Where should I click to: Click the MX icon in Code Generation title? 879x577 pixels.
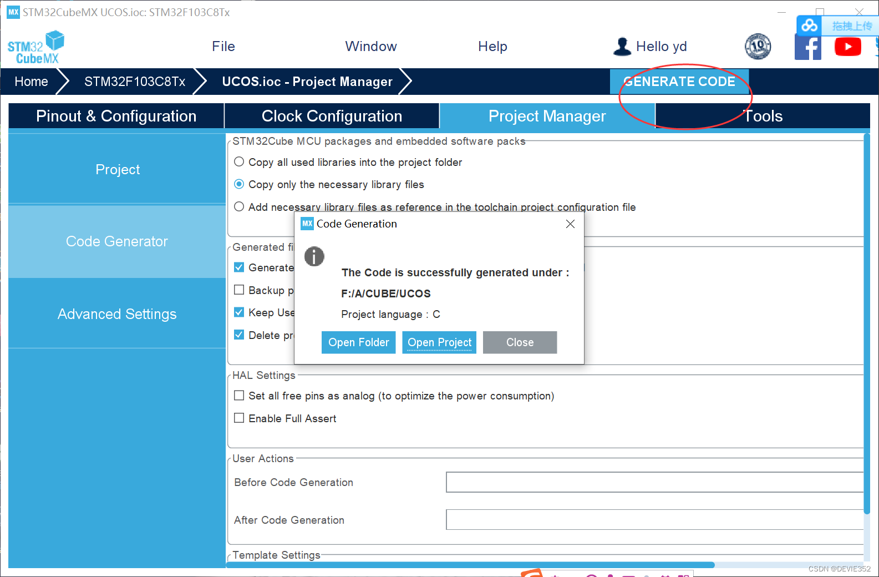(x=307, y=224)
